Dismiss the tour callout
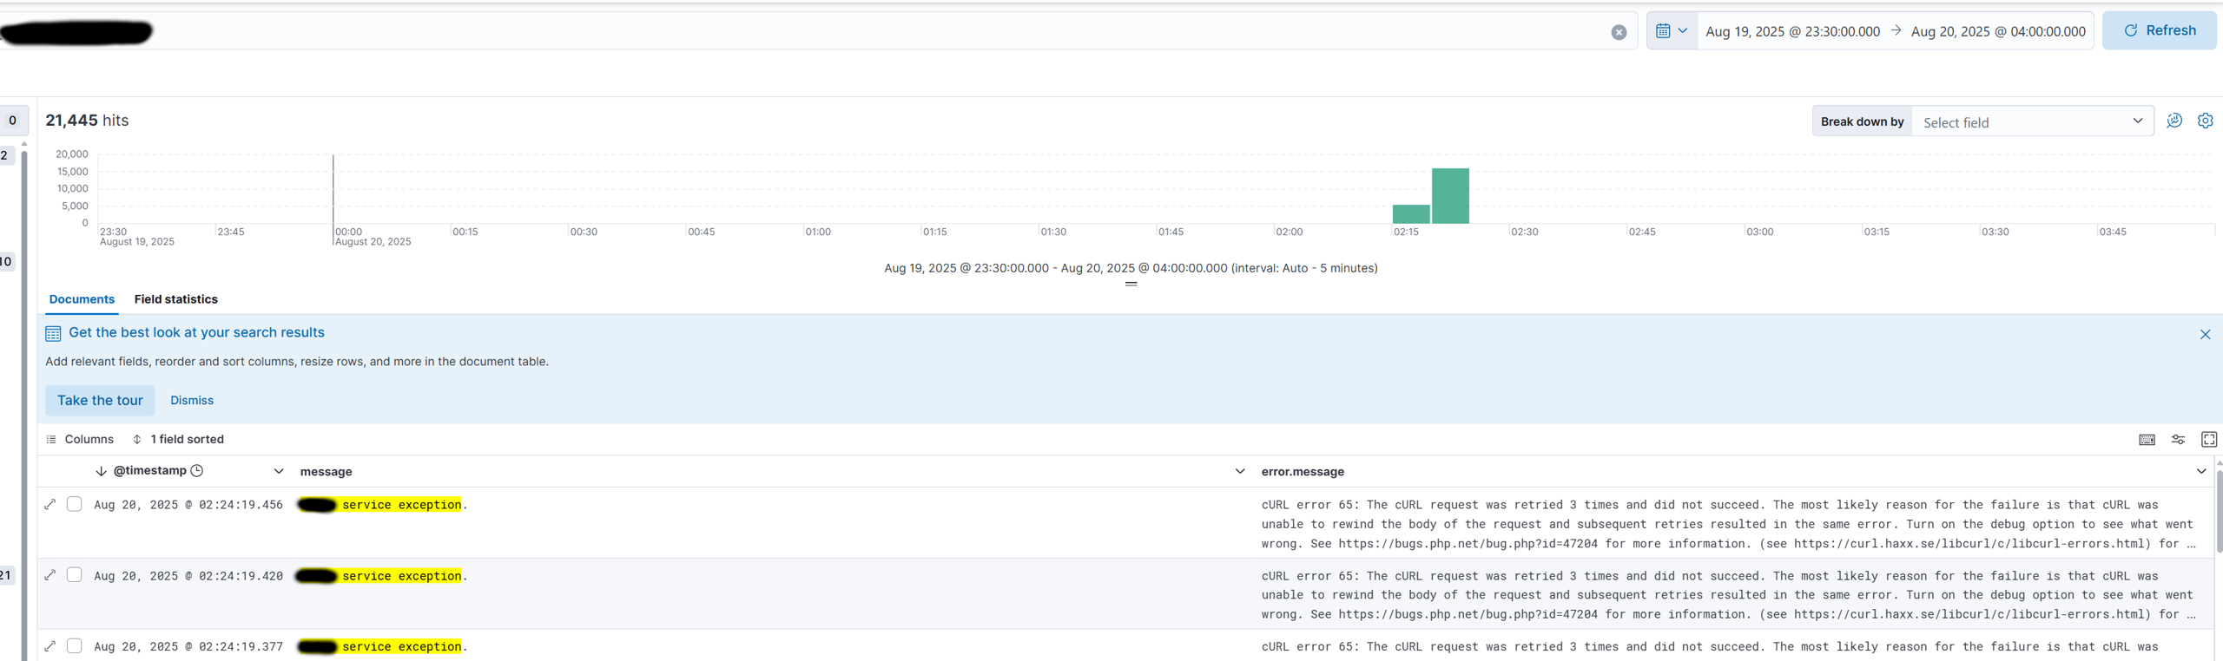Viewport: 2223px width, 661px height. pos(191,401)
